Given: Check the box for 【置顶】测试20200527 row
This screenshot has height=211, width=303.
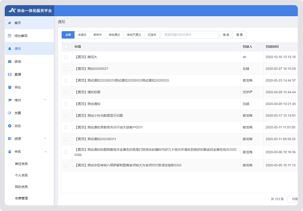Looking at the screenshot, I should point(66,68).
